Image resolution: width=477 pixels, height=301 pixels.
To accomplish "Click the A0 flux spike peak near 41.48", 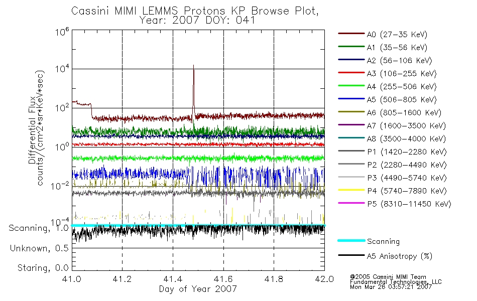I will (193, 66).
